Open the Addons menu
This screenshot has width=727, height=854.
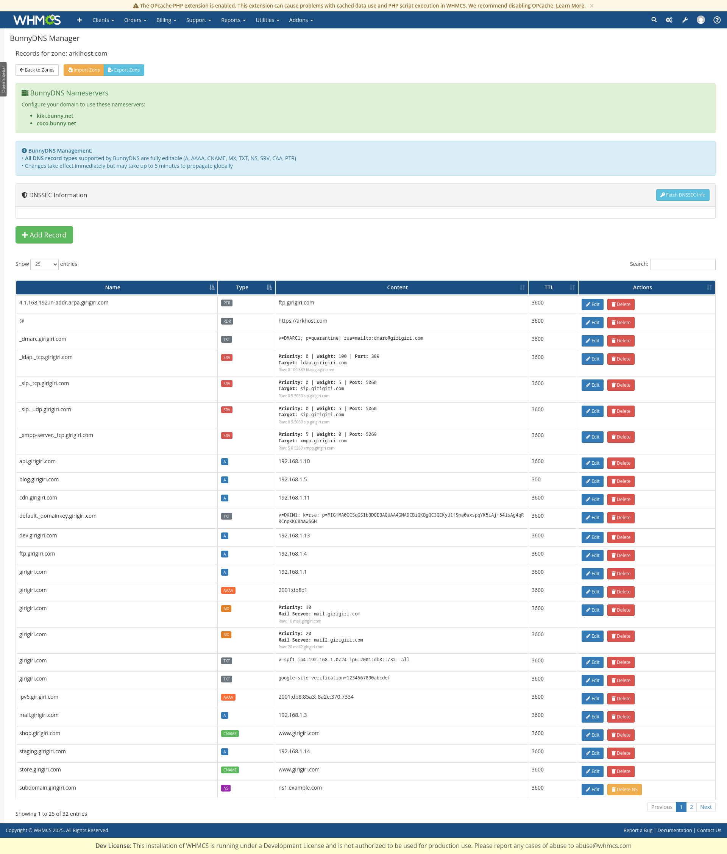[301, 20]
